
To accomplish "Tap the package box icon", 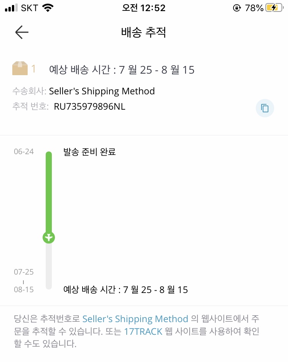I will (20, 68).
